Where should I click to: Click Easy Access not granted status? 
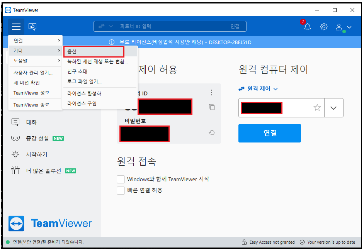pos(272,242)
